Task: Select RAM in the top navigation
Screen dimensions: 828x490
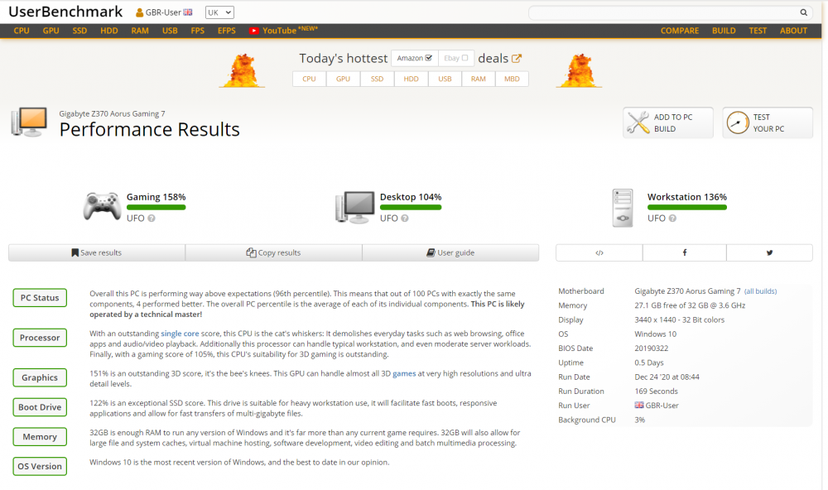Action: [x=140, y=31]
